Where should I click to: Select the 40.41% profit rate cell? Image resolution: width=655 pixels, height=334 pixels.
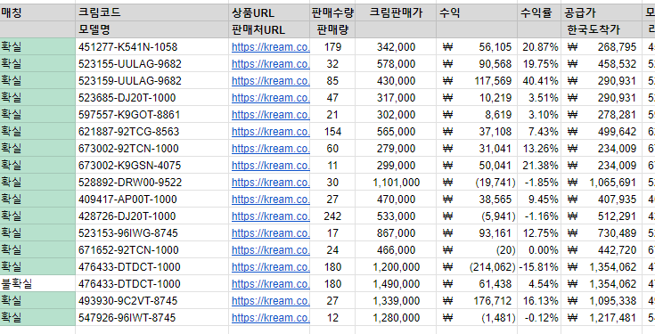(539, 81)
